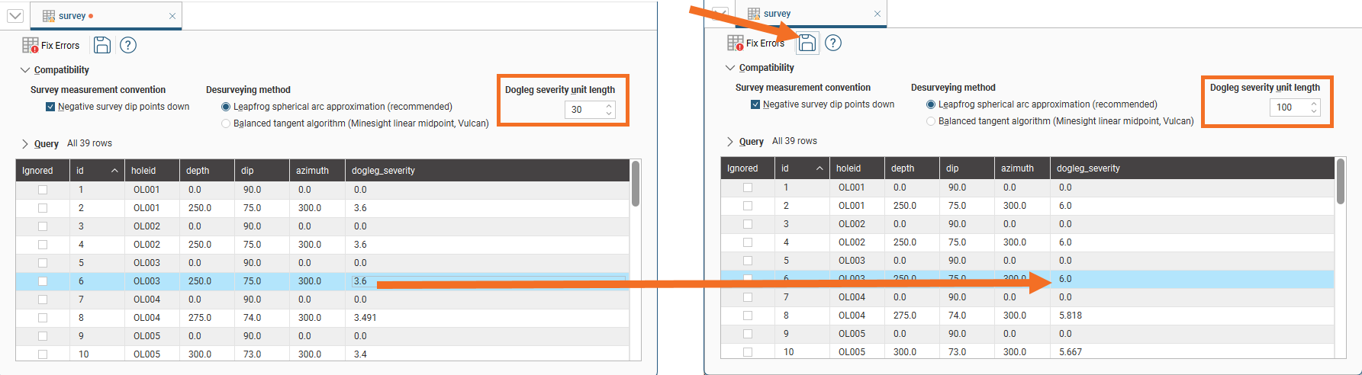
Task: Click the save icon in left panel
Action: coord(102,46)
